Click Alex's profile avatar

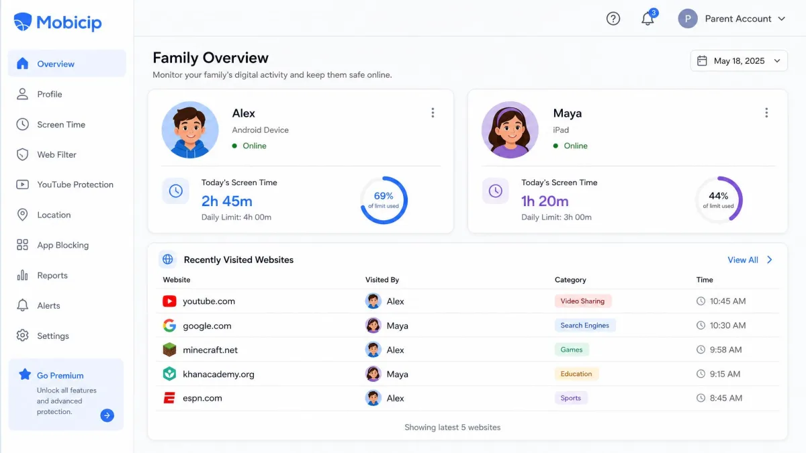(x=190, y=130)
